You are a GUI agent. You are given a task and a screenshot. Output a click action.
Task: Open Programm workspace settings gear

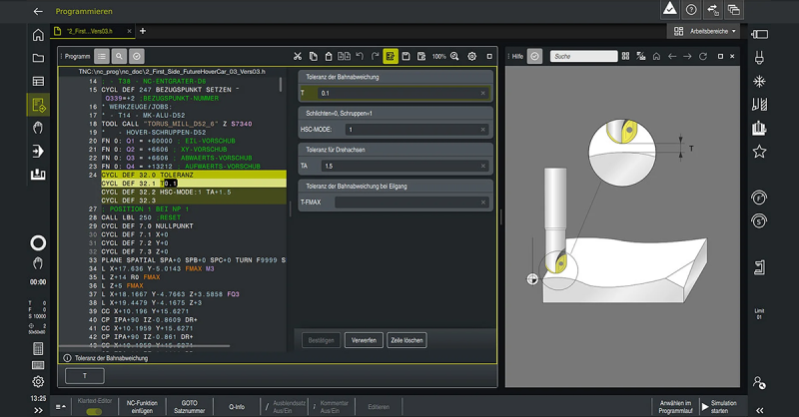[471, 56]
